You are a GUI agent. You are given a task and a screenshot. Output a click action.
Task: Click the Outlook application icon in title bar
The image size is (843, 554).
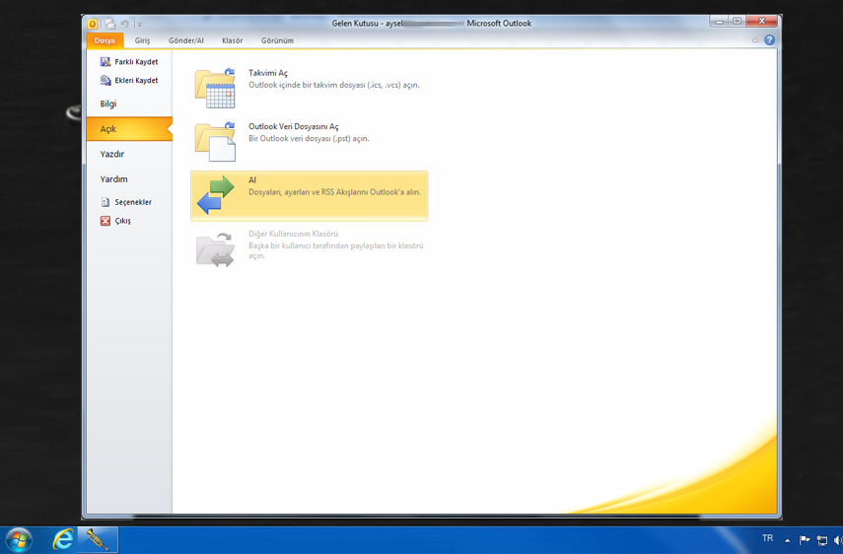(x=93, y=24)
